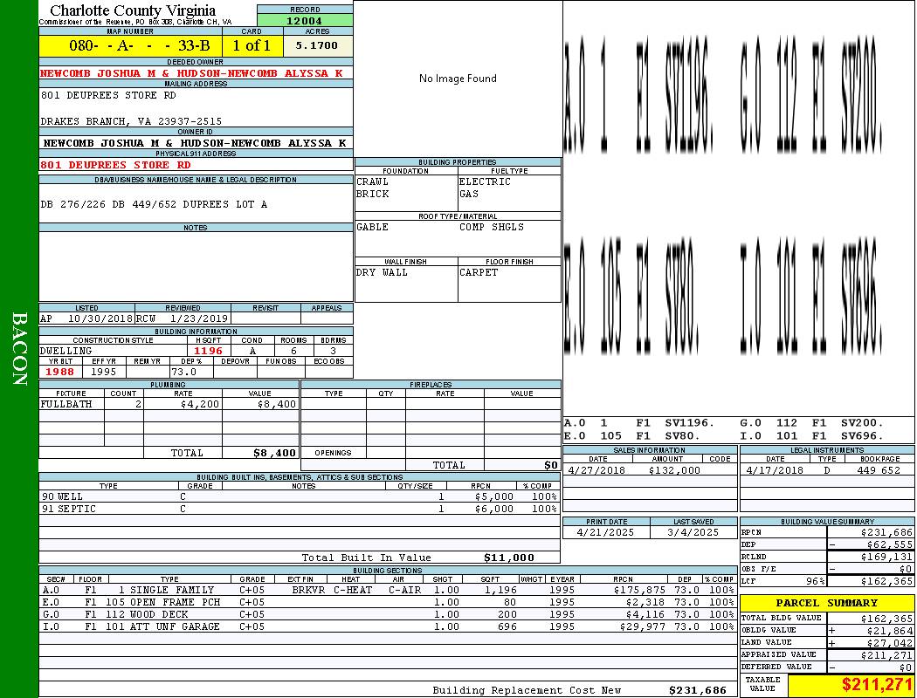
Task: Click fuel type ELECTRIC
Action: [485, 181]
